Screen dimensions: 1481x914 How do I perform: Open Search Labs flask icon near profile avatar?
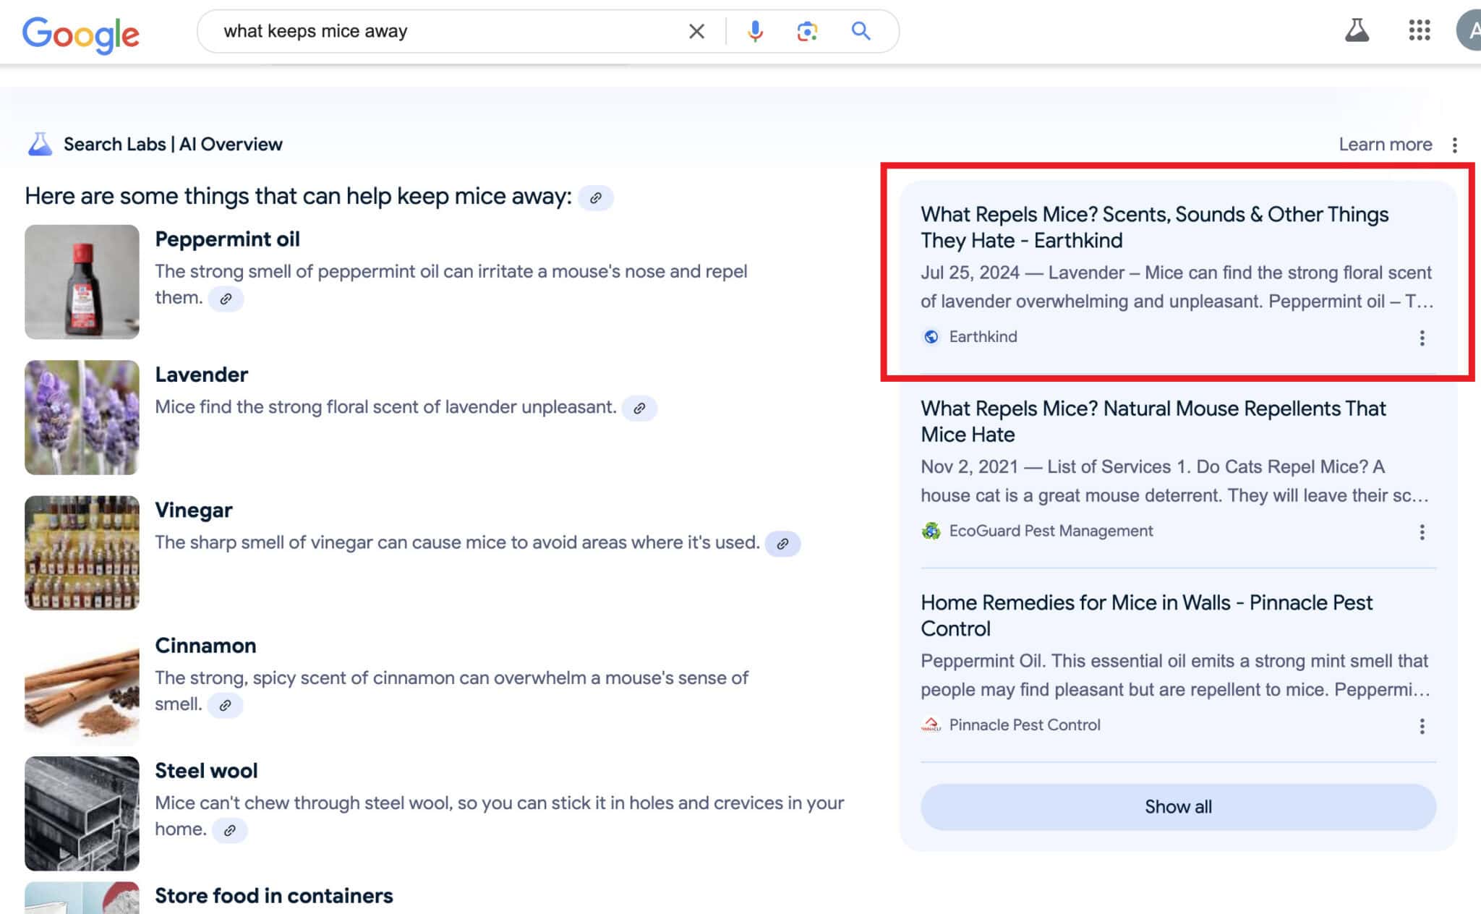1358,31
